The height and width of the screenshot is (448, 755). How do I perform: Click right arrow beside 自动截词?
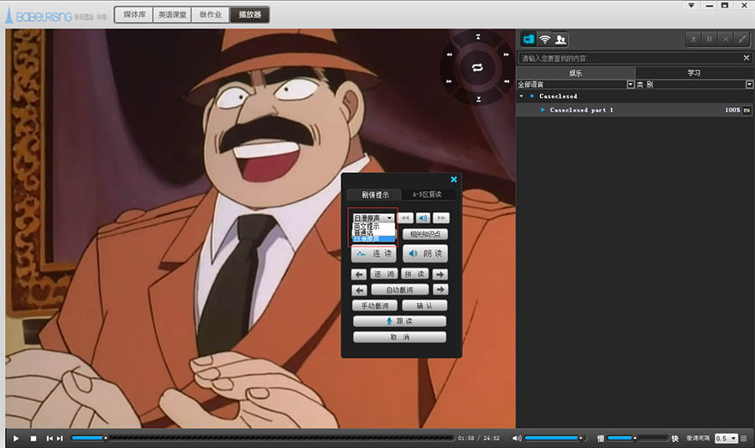pos(440,289)
